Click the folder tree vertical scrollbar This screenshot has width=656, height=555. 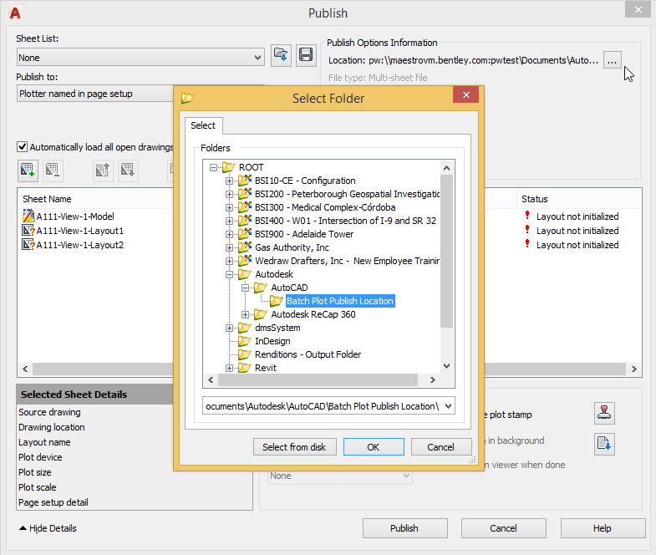446,251
